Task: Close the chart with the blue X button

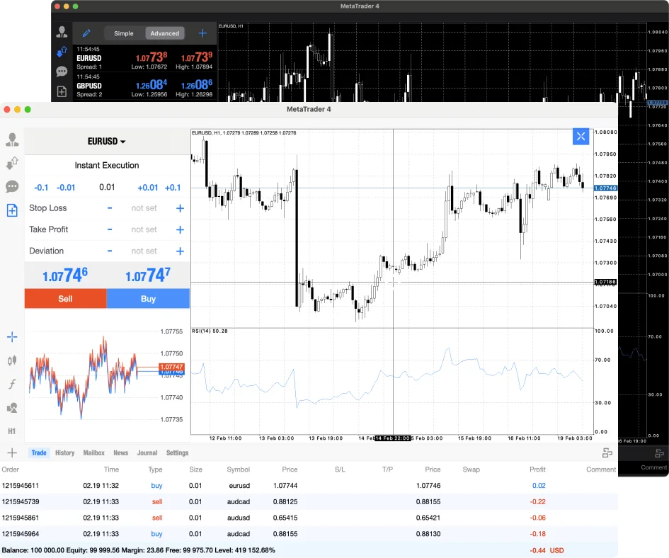Action: [581, 137]
